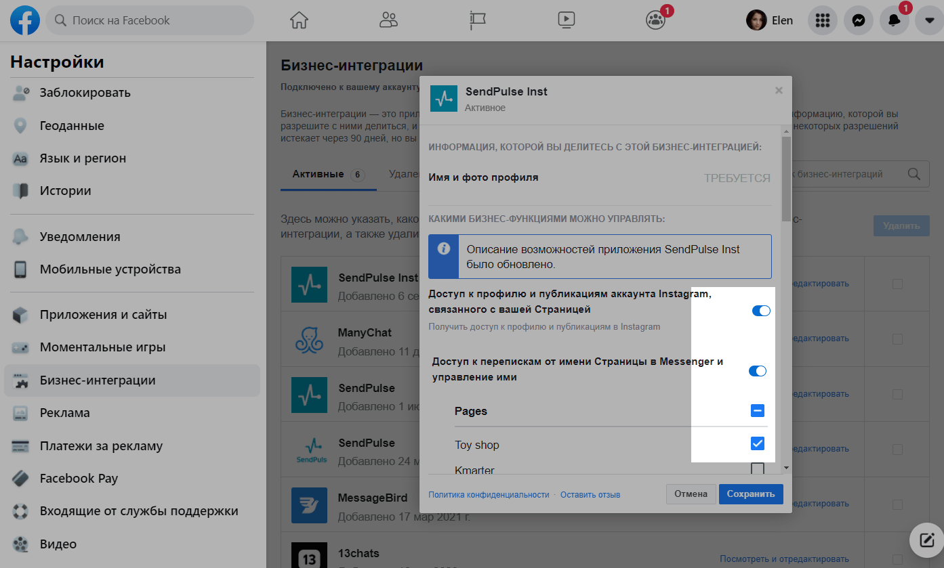The height and width of the screenshot is (568, 944).
Task: Open the Messenger icon
Action: point(858,20)
